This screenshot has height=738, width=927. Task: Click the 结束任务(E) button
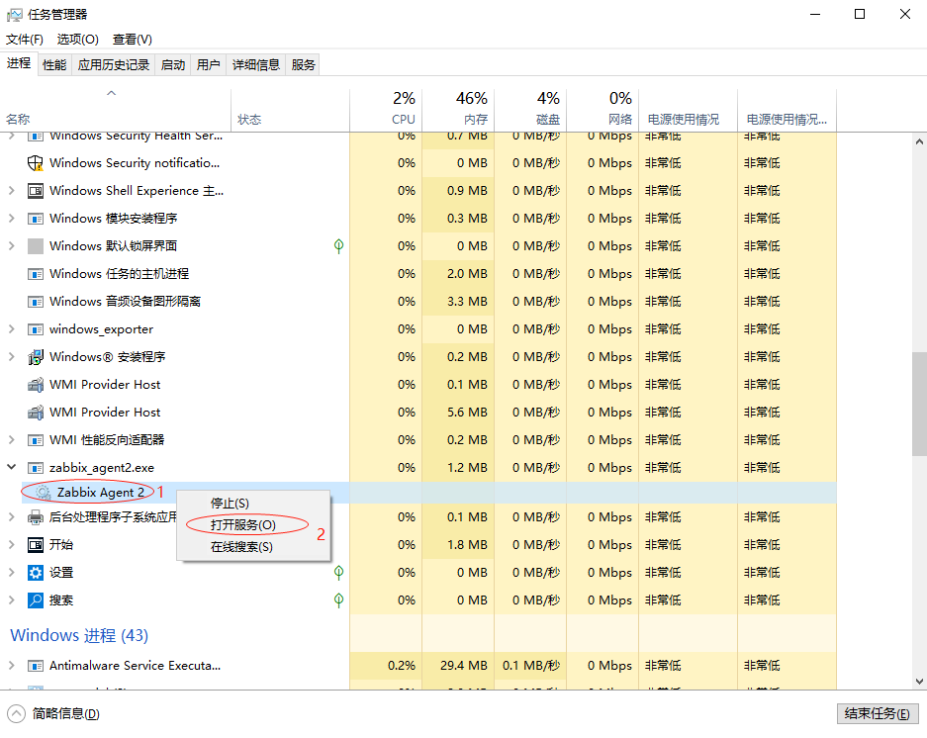pyautogui.click(x=877, y=714)
